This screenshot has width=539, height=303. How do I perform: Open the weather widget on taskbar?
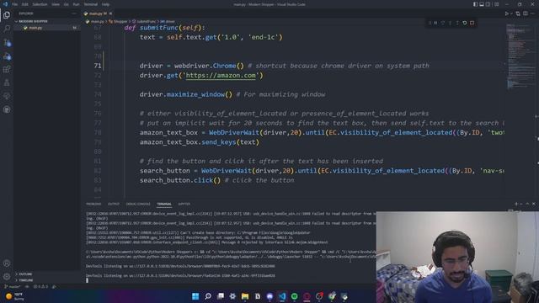point(14,296)
